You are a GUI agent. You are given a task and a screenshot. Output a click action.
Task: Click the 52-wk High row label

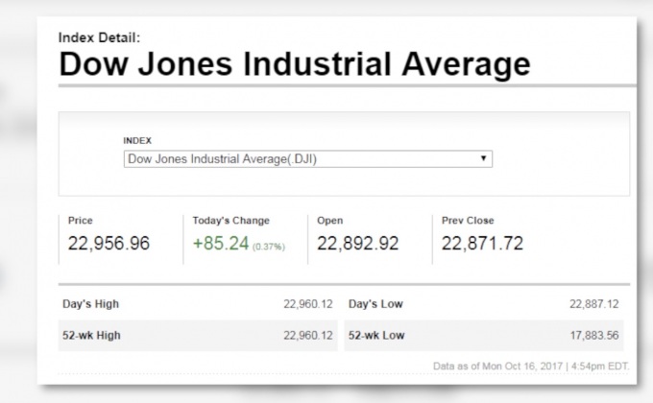[92, 335]
